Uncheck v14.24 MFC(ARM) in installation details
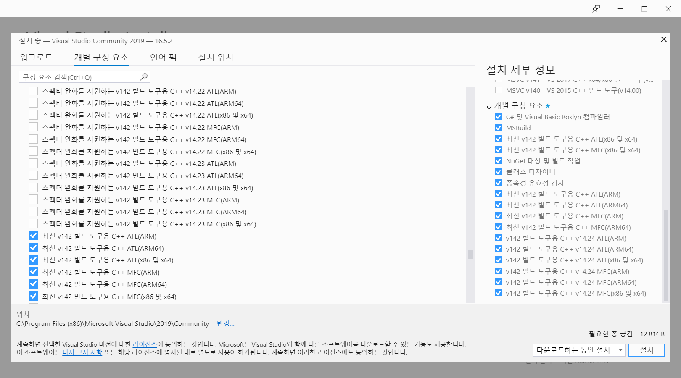681x378 pixels. pyautogui.click(x=499, y=271)
